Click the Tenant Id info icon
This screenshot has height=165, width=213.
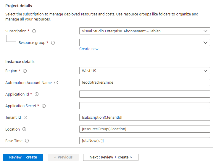[25, 118]
